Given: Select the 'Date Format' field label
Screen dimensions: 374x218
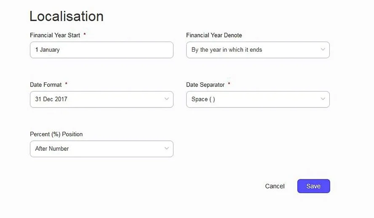Looking at the screenshot, I should coord(45,85).
